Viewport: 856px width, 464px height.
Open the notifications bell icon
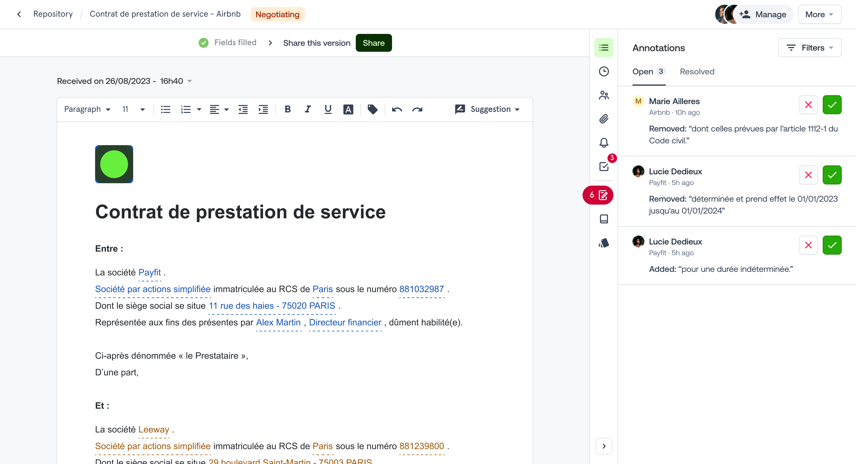[603, 143]
